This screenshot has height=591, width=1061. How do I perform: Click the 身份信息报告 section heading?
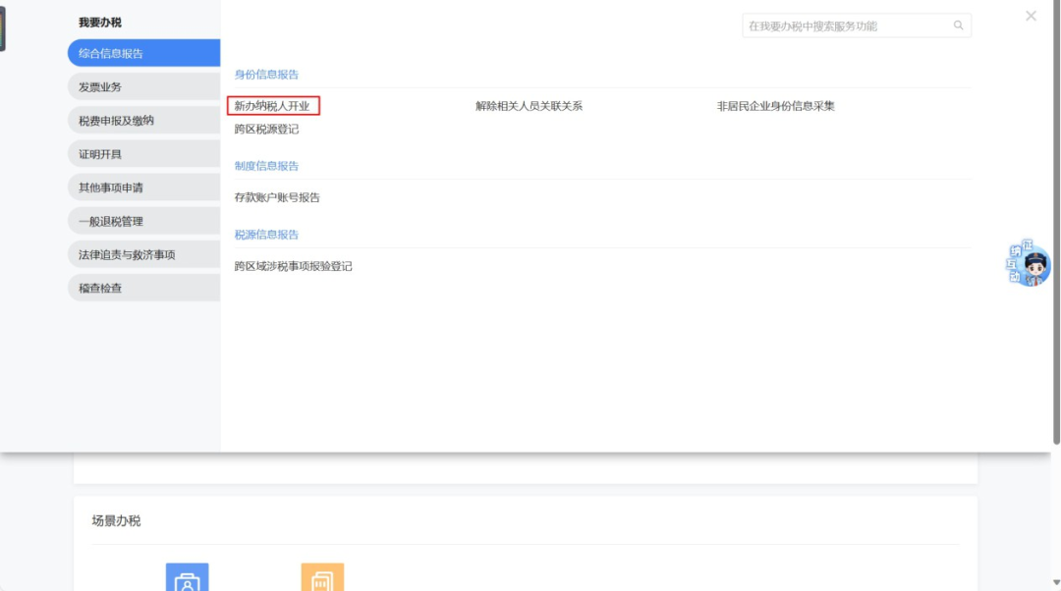pyautogui.click(x=266, y=75)
